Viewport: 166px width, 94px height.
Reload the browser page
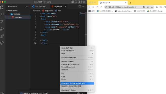(97, 7)
